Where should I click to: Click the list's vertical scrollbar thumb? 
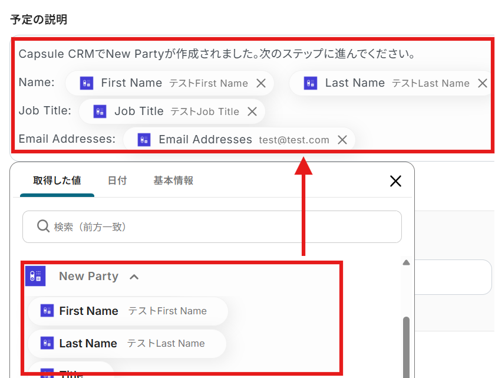406,345
